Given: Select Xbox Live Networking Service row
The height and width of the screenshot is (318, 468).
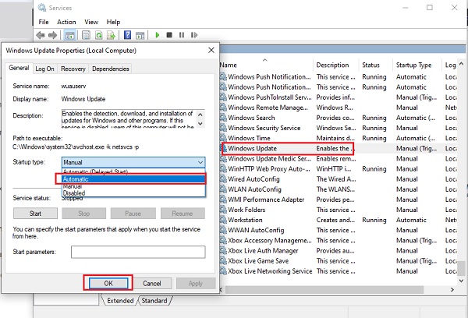Looking at the screenshot, I should [339, 271].
